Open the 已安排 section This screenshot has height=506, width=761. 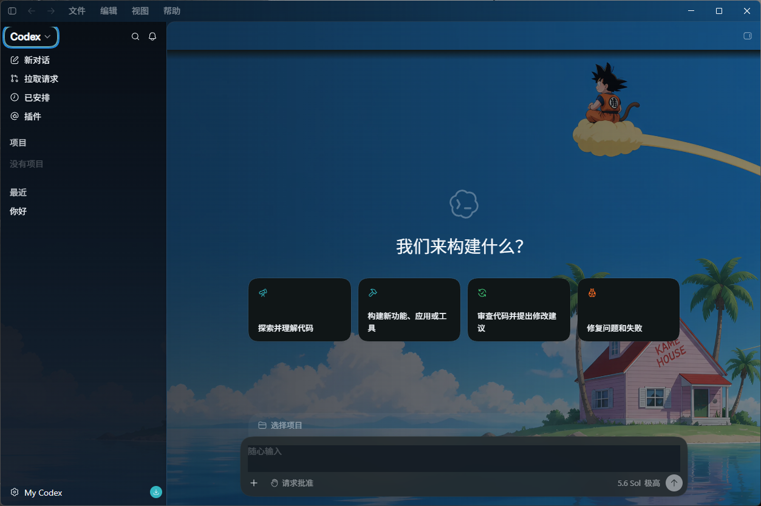pos(83,98)
